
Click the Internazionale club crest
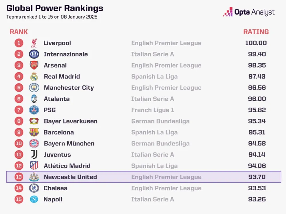[x=34, y=54]
